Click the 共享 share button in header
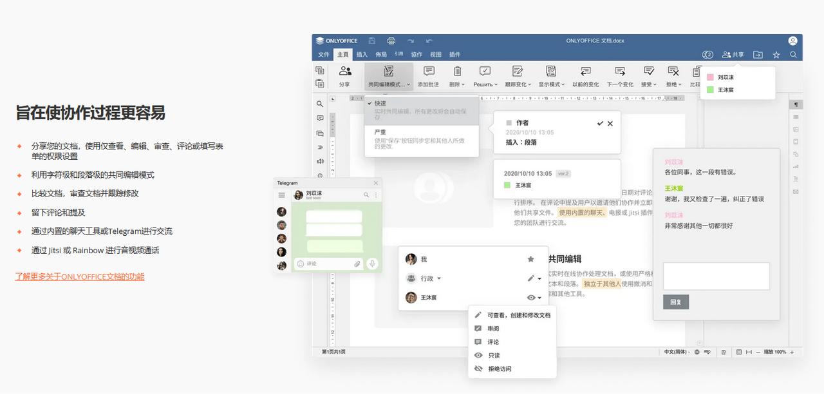Screen dimensions: 824x395 click(733, 55)
